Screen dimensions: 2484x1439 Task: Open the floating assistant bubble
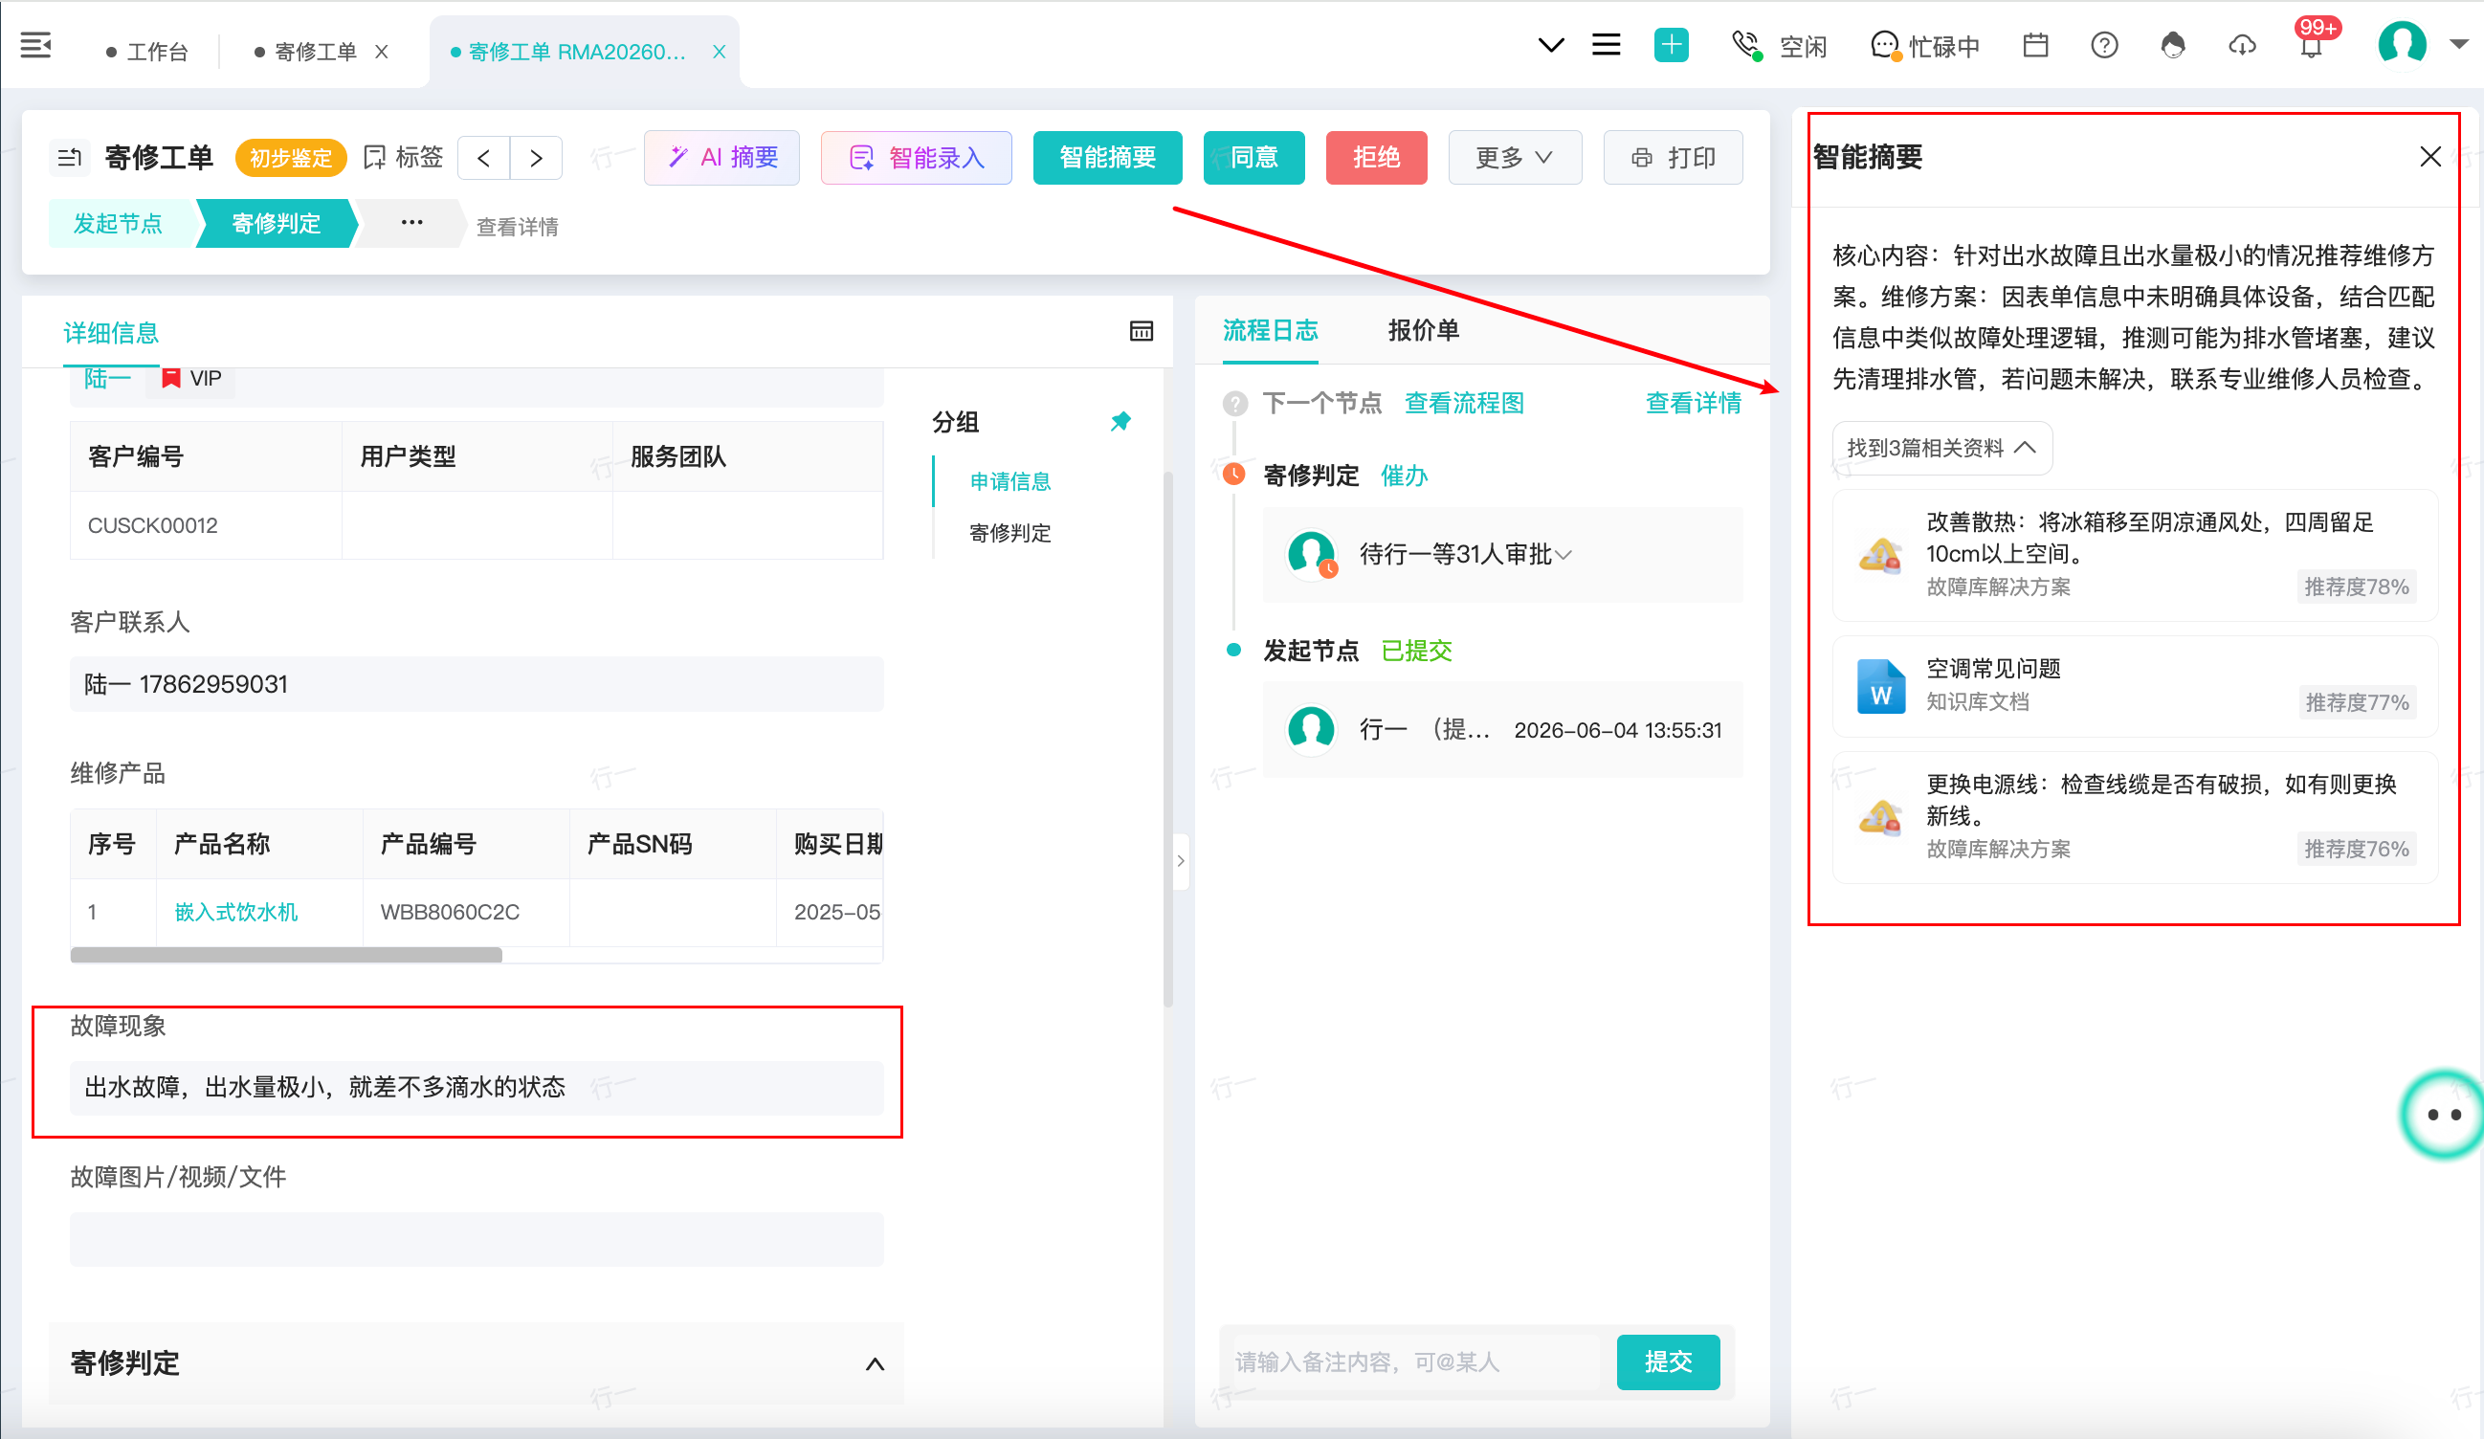point(2443,1115)
